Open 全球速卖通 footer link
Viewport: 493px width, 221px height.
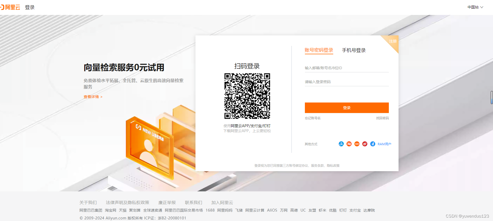pyautogui.click(x=153, y=210)
